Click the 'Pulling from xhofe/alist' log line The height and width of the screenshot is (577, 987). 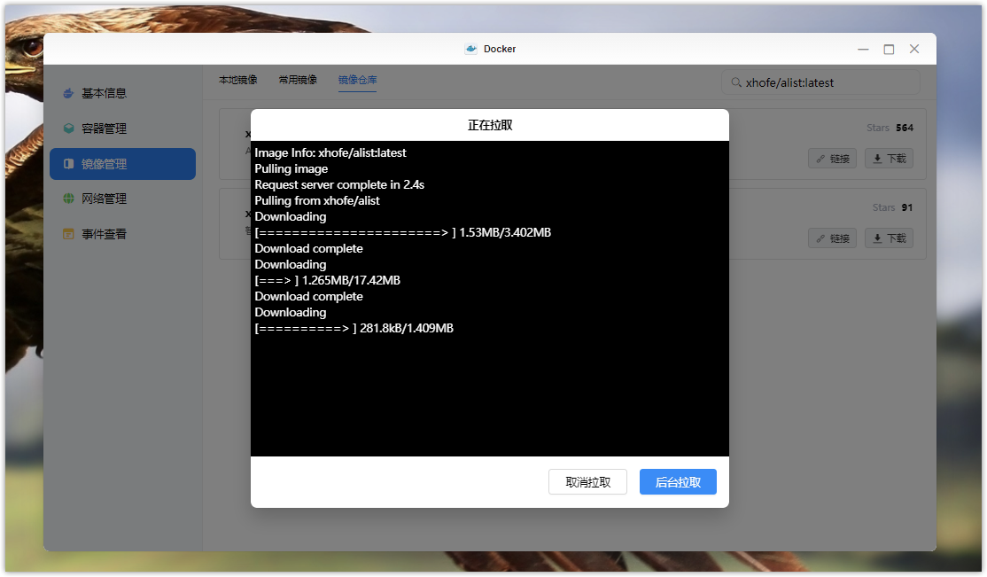pos(316,200)
